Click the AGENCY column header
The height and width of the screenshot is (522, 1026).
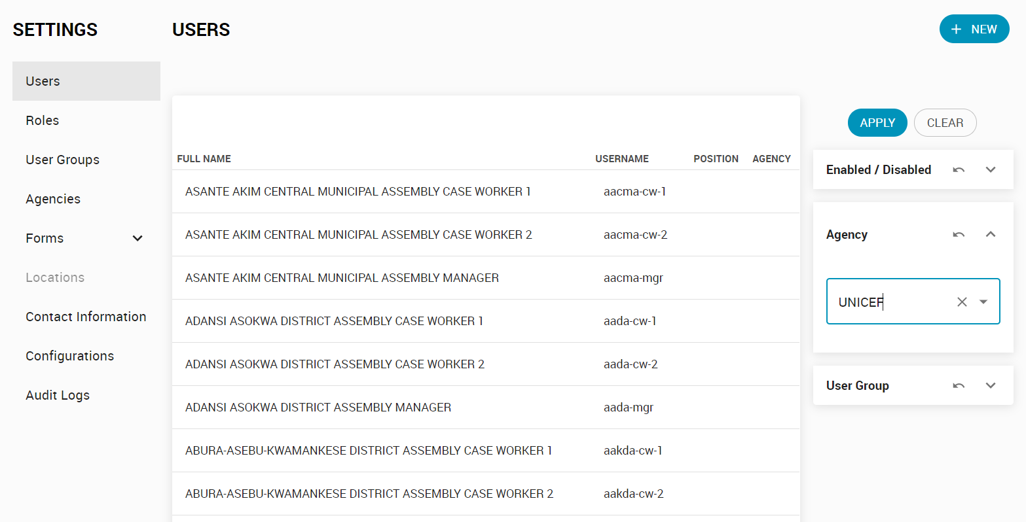pyautogui.click(x=772, y=159)
